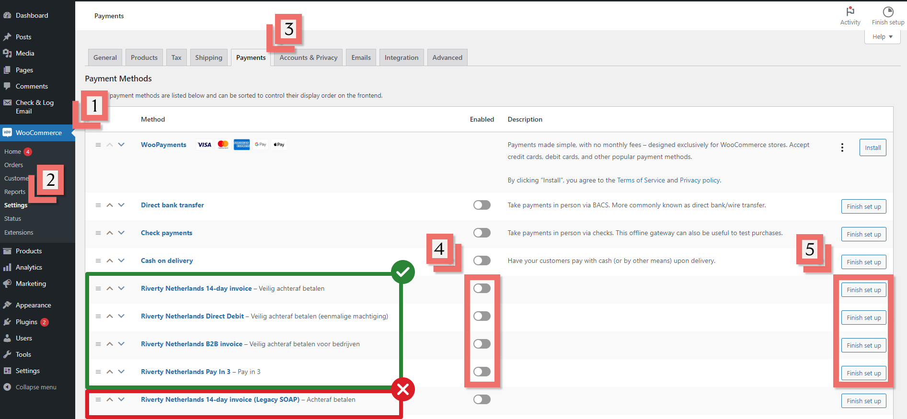The width and height of the screenshot is (907, 419).
Task: Click the Finish setup progress icon
Action: 888,11
